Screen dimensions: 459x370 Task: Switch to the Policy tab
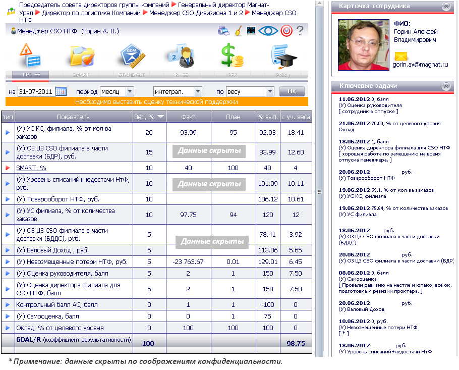click(x=282, y=75)
